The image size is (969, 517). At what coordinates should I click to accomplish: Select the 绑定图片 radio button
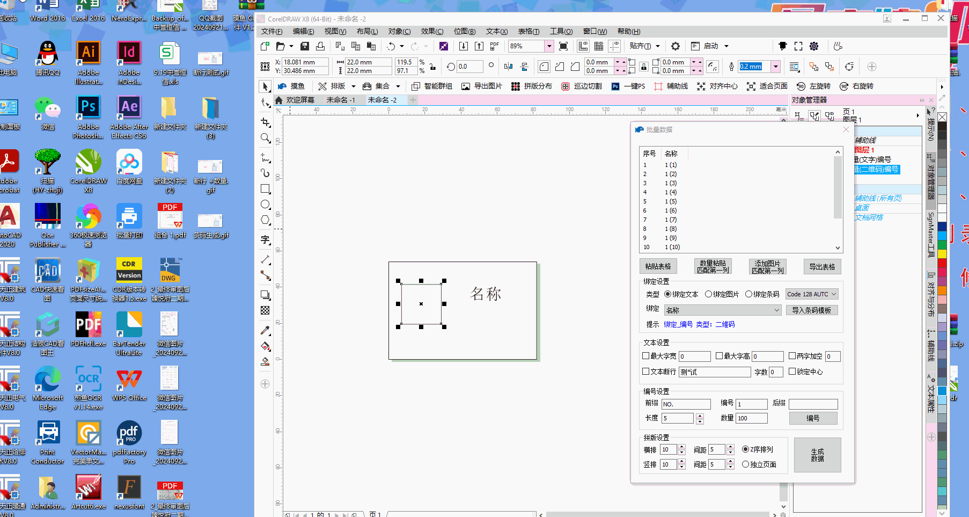[709, 294]
